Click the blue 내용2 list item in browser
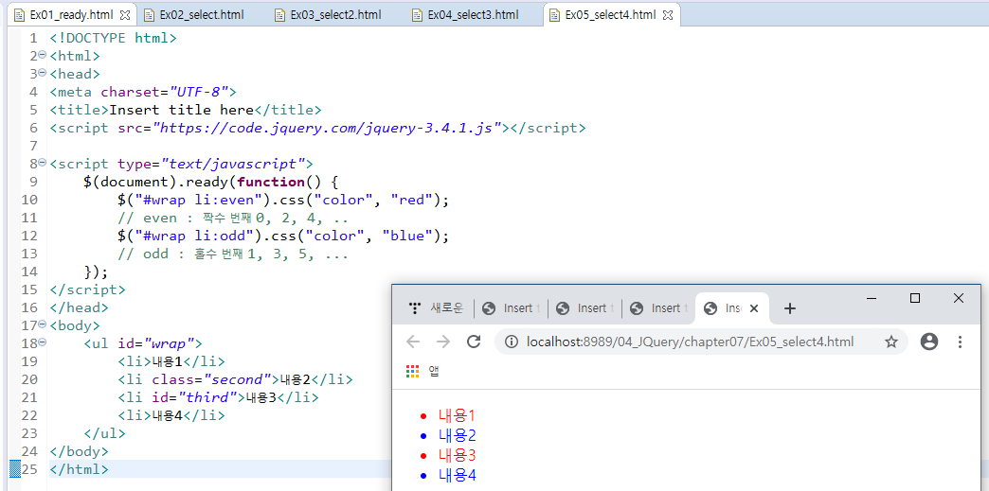The height and width of the screenshot is (491, 989). pyautogui.click(x=458, y=435)
